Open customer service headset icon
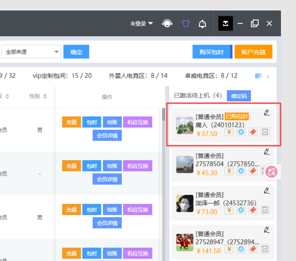 pos(167,23)
